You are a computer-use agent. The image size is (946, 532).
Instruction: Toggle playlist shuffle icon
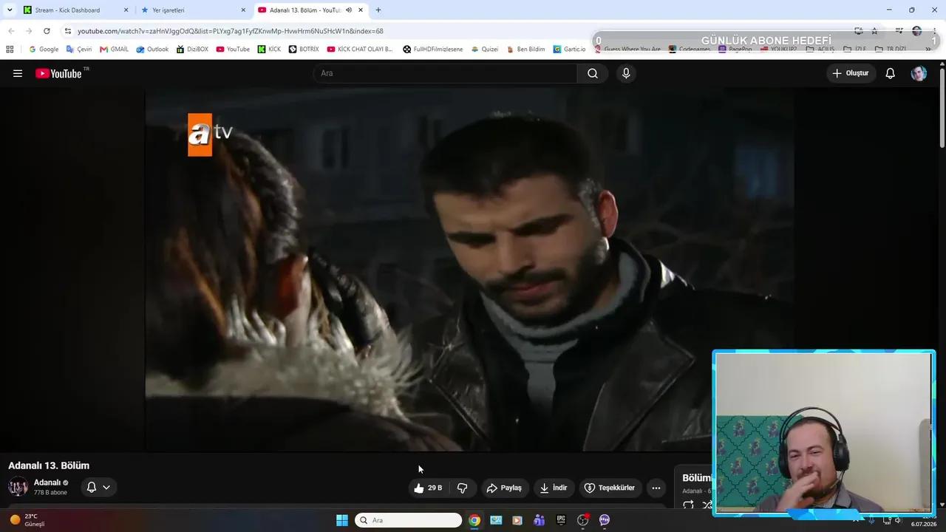pyautogui.click(x=707, y=505)
